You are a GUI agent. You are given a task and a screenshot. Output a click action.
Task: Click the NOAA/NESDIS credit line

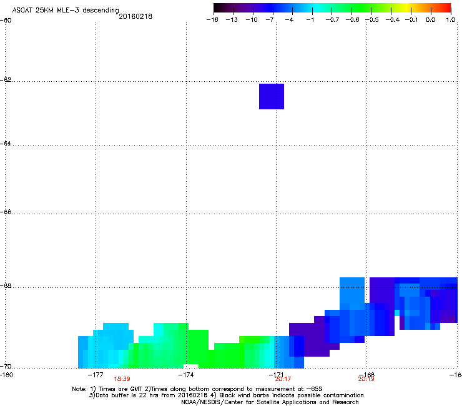tap(270, 402)
